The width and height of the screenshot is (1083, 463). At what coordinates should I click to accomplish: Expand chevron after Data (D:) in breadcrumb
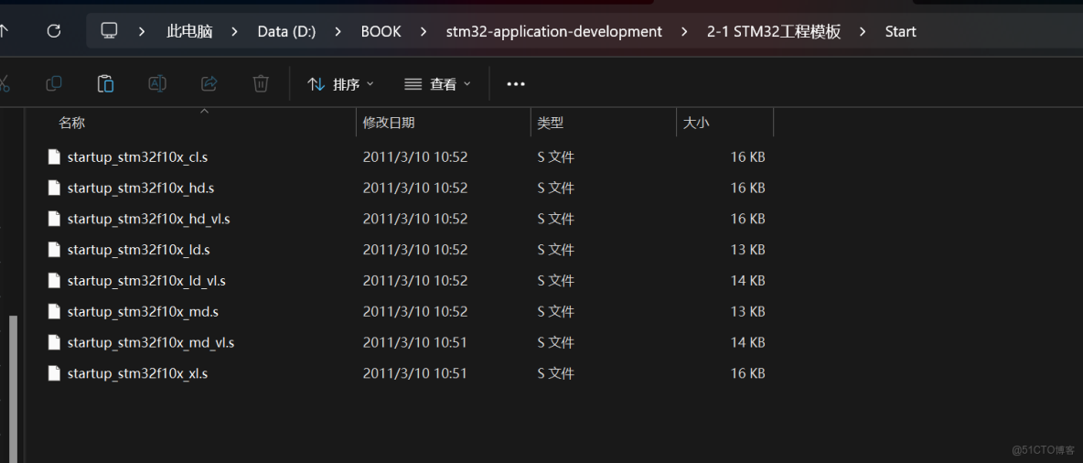[338, 31]
